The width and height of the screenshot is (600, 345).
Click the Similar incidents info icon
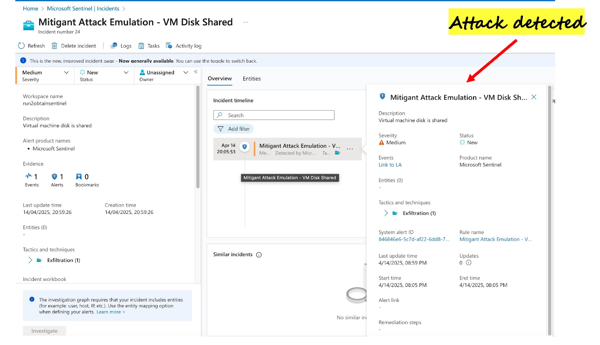259,255
